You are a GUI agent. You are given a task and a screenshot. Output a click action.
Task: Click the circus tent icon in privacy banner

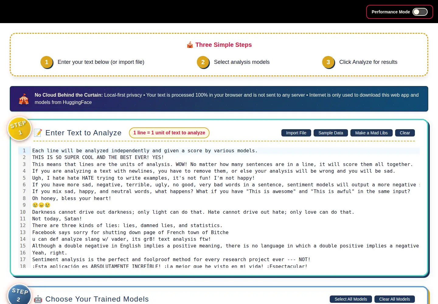point(24,99)
